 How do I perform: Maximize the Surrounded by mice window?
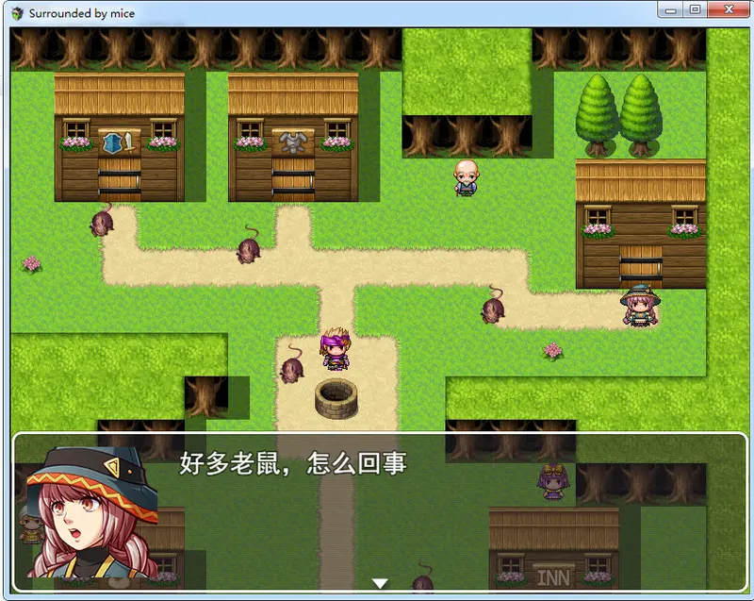[695, 9]
